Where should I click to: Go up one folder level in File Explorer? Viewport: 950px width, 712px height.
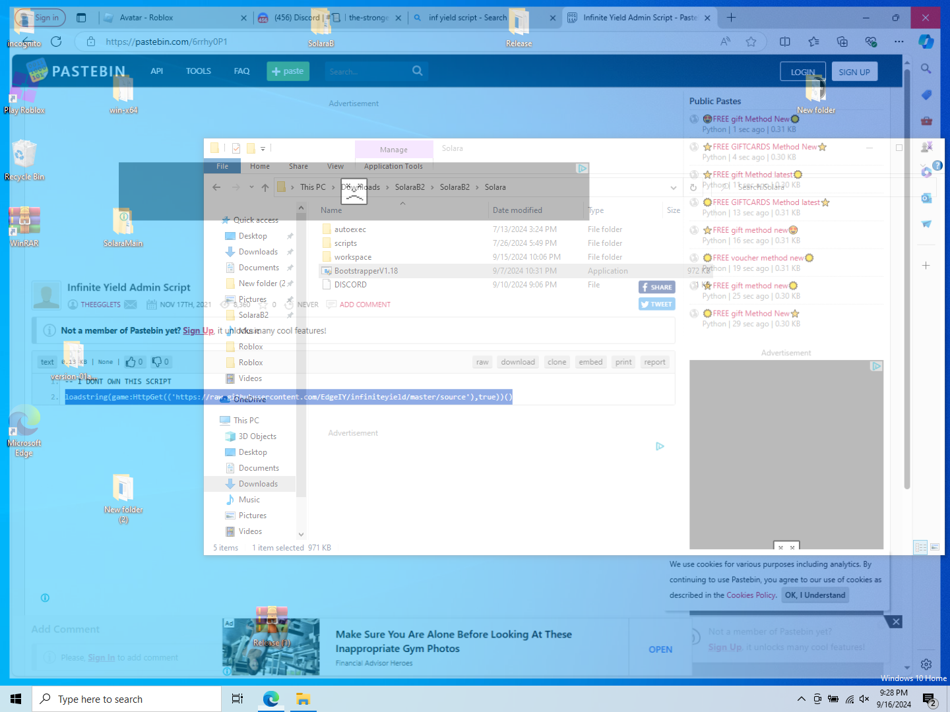(265, 187)
